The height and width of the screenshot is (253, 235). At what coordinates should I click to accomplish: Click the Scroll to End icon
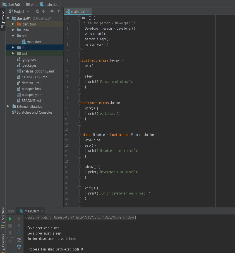(19, 240)
